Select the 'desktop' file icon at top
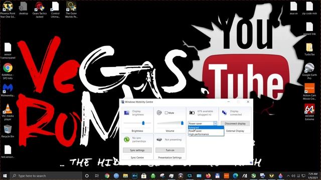The width and height of the screenshot is (321, 180). coord(24,8)
